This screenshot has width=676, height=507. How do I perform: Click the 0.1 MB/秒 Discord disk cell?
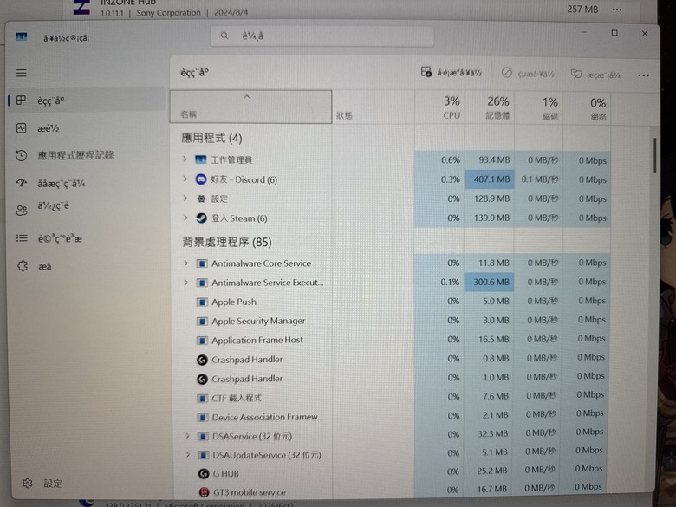(540, 179)
